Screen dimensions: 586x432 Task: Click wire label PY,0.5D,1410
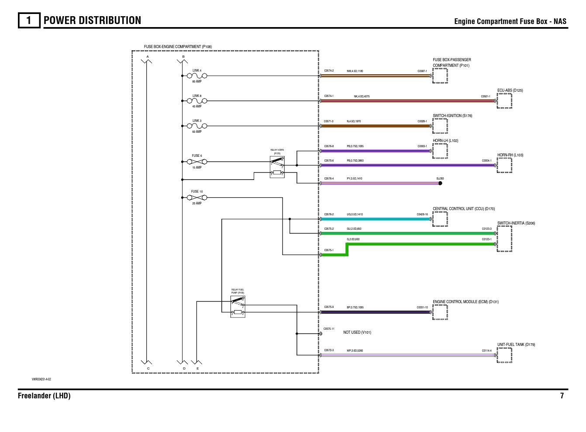click(x=355, y=179)
